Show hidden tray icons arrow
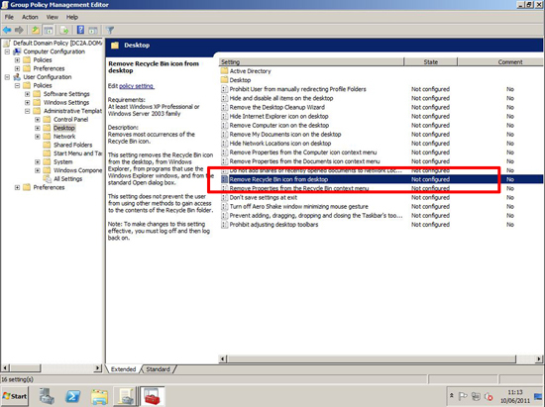The image size is (545, 407). 452,395
